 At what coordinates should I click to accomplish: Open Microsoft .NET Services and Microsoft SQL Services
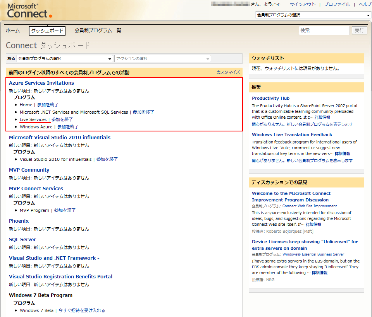click(x=74, y=112)
